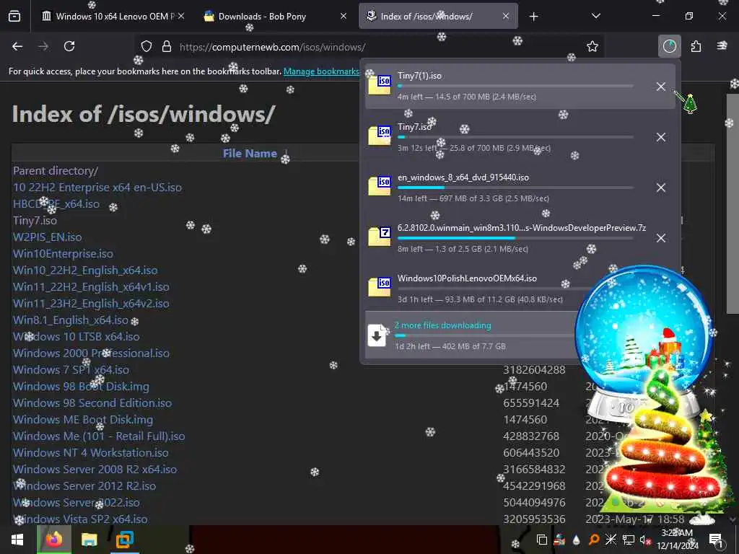Screen dimensions: 739x554
Task: Reload the current page
Action: tap(69, 46)
